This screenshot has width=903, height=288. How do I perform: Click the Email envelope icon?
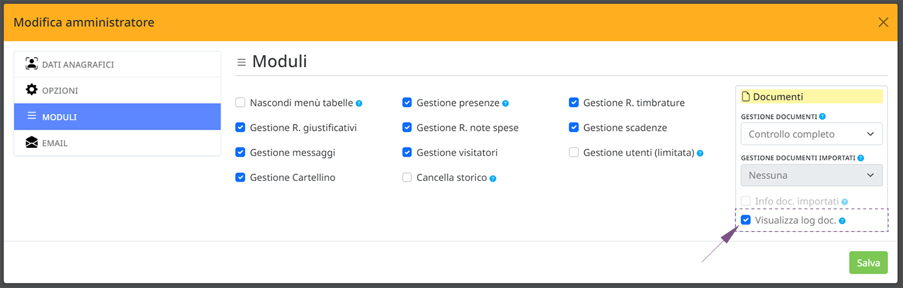31,143
